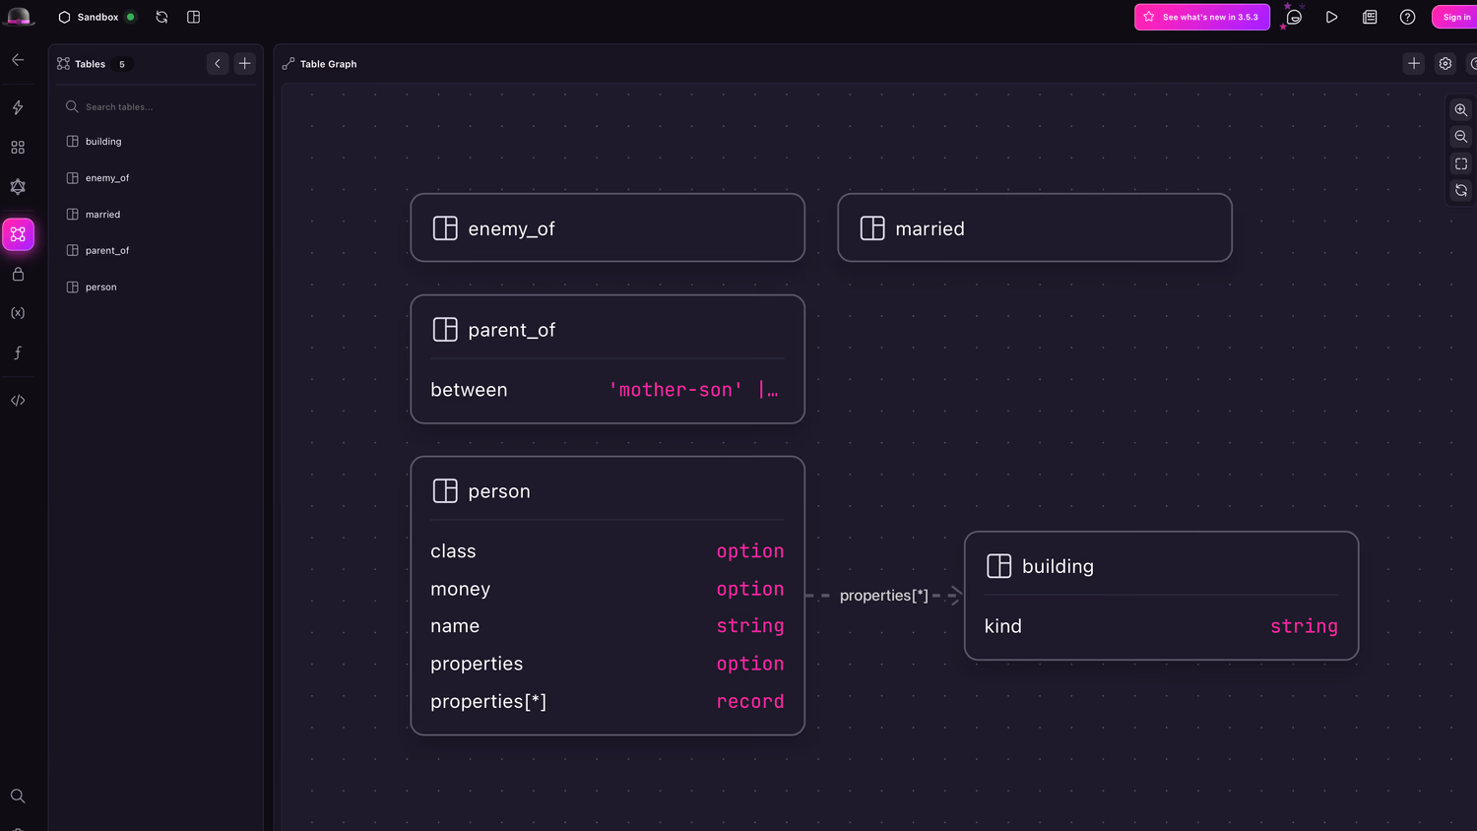Zoom out on the table graph

click(x=1461, y=137)
